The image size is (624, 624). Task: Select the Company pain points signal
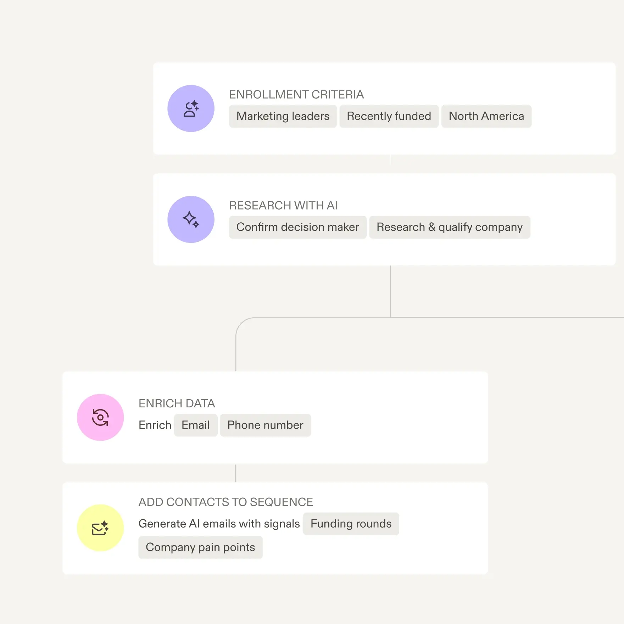point(200,547)
